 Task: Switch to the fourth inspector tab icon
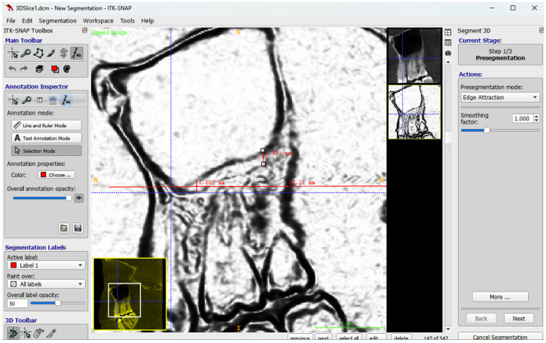point(53,100)
